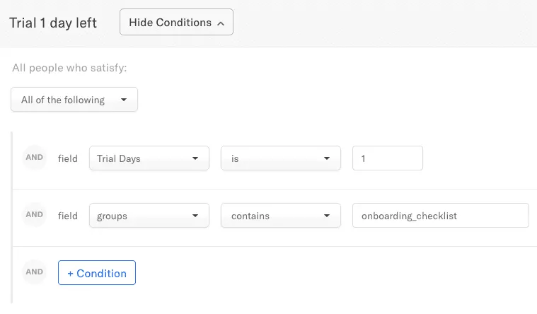Click the "Trial 1 day left" segment title
Image resolution: width=537 pixels, height=314 pixels.
click(53, 23)
